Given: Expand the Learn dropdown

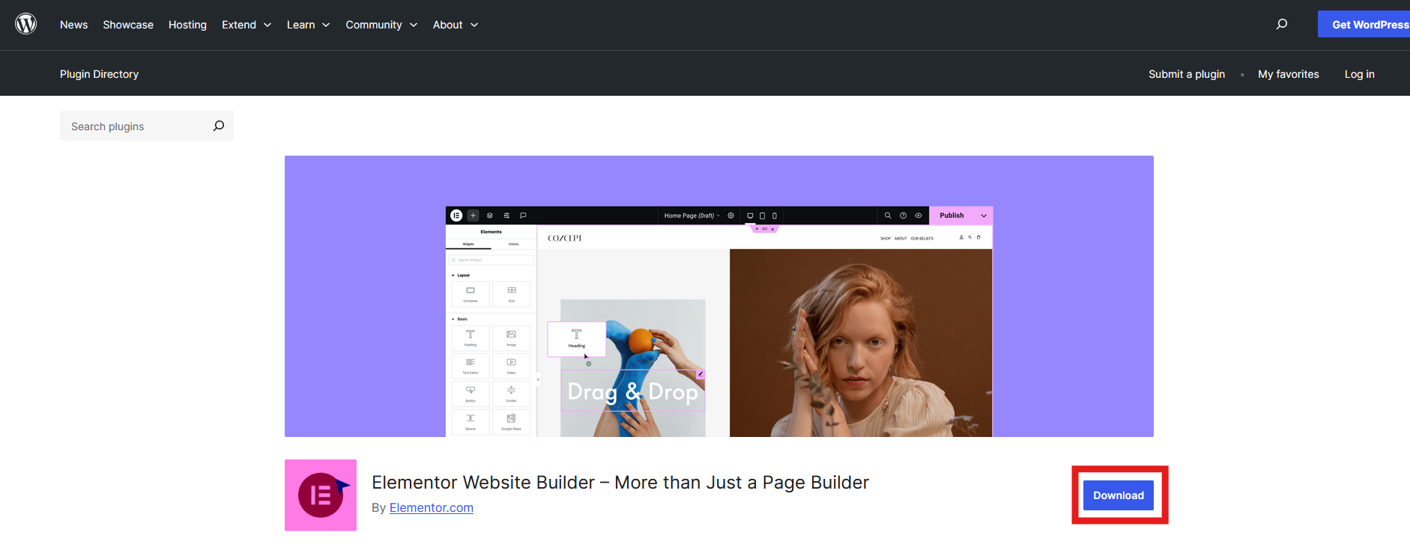Looking at the screenshot, I should pyautogui.click(x=308, y=25).
